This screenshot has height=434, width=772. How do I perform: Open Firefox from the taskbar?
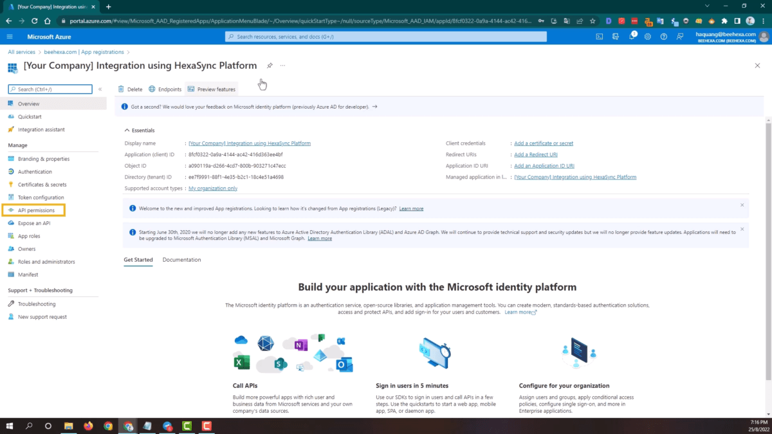pyautogui.click(x=89, y=426)
